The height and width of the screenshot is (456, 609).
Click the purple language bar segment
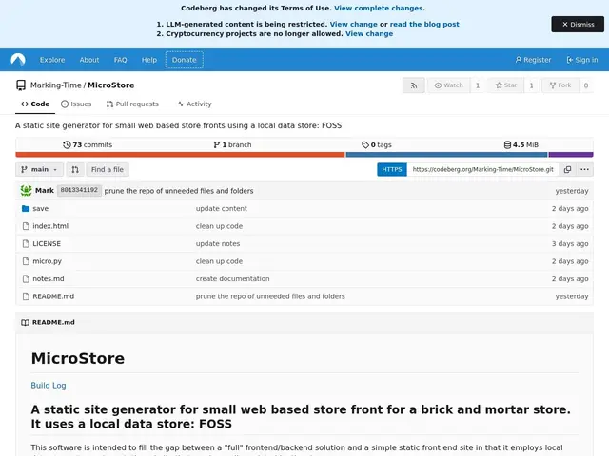(571, 155)
